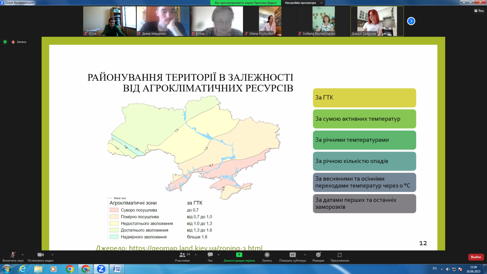
Task: Unmute microphone with Включить звук
Action: click(13, 257)
